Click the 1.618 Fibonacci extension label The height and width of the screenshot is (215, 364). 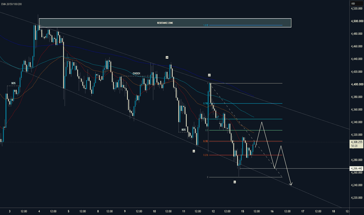pos(206,25)
